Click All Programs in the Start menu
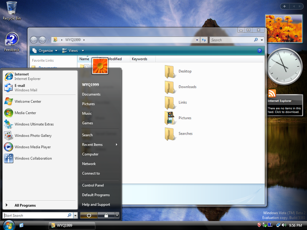Viewport: 307px width, 230px height. pyautogui.click(x=25, y=205)
